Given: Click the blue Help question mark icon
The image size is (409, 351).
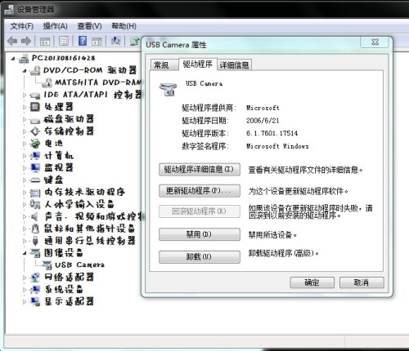Looking at the screenshot, I should pyautogui.click(x=83, y=41).
